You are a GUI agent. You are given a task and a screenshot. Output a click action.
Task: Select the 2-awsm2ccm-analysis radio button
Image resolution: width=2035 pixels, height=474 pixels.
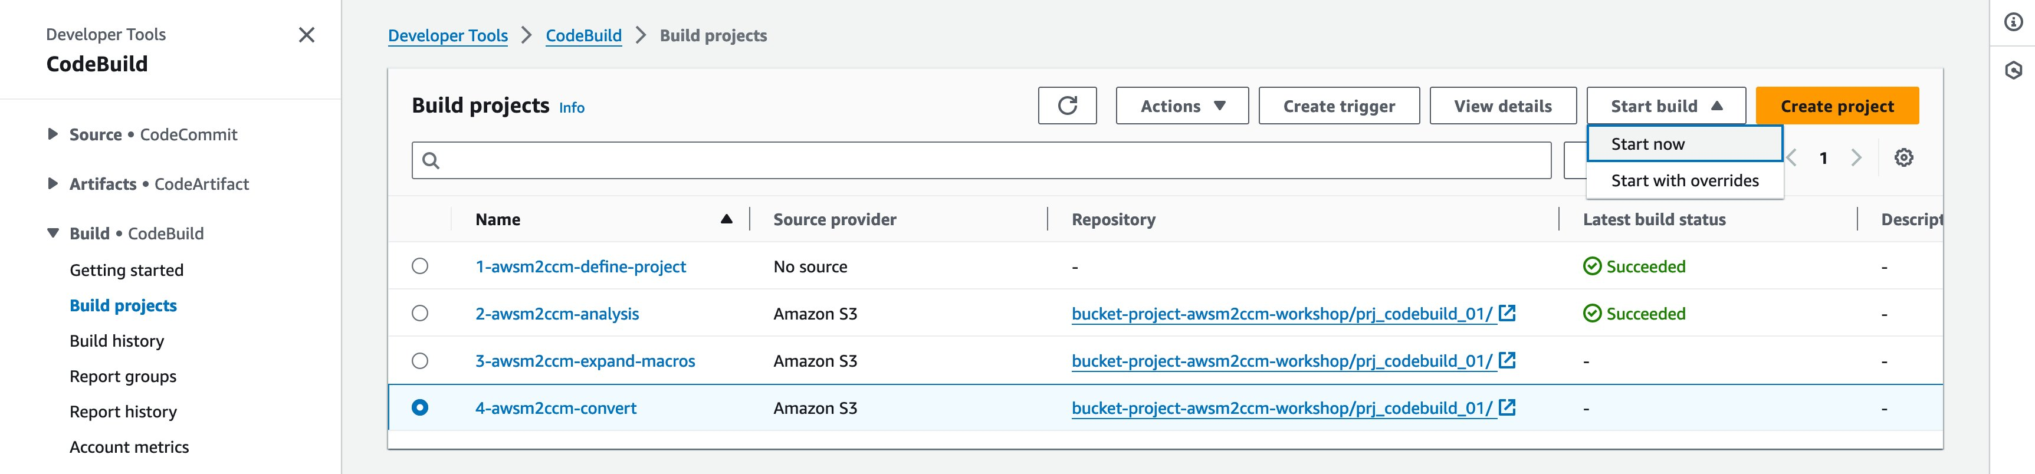pyautogui.click(x=420, y=314)
